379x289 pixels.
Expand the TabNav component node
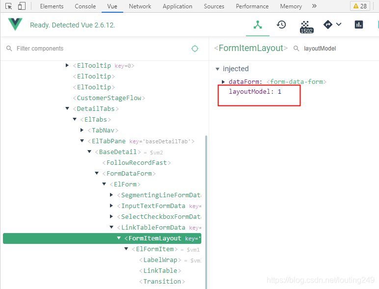coord(82,131)
